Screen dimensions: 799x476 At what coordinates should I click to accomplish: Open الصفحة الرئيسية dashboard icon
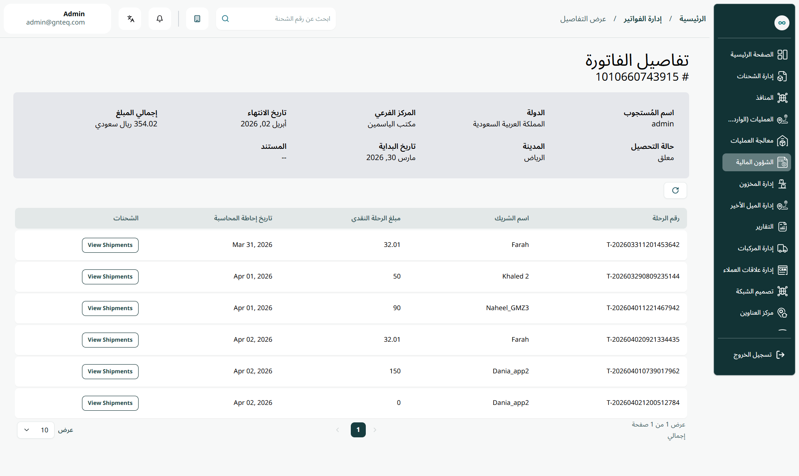(x=782, y=54)
